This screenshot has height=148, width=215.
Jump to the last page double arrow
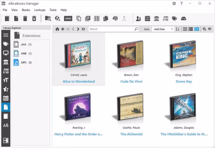pos(83,29)
